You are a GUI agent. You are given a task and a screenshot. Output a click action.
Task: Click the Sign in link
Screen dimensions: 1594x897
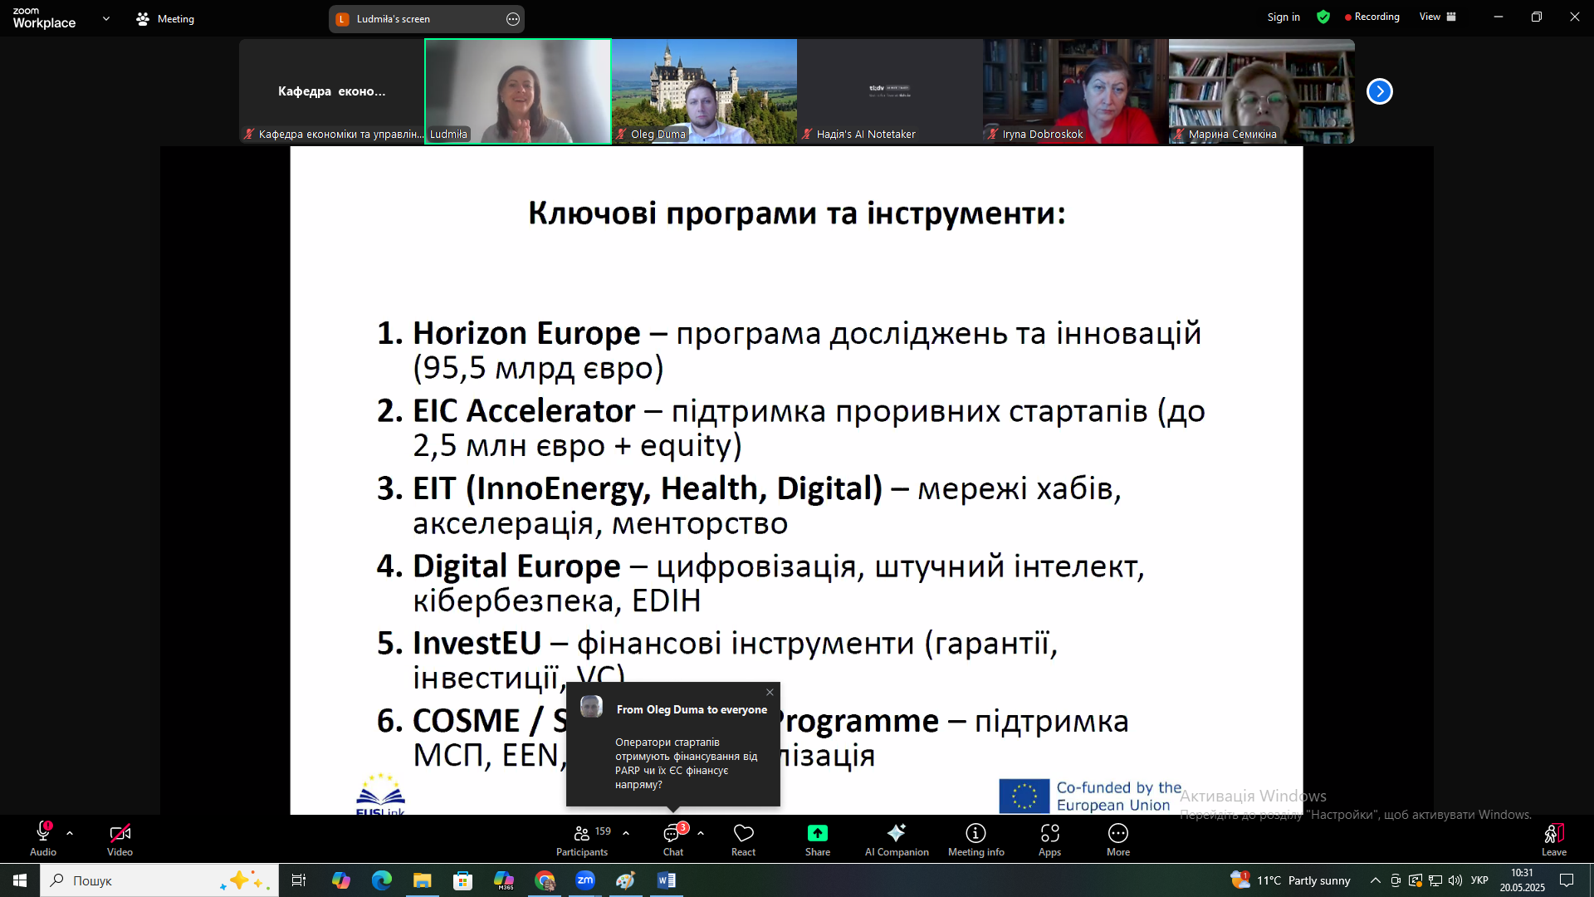tap(1284, 17)
